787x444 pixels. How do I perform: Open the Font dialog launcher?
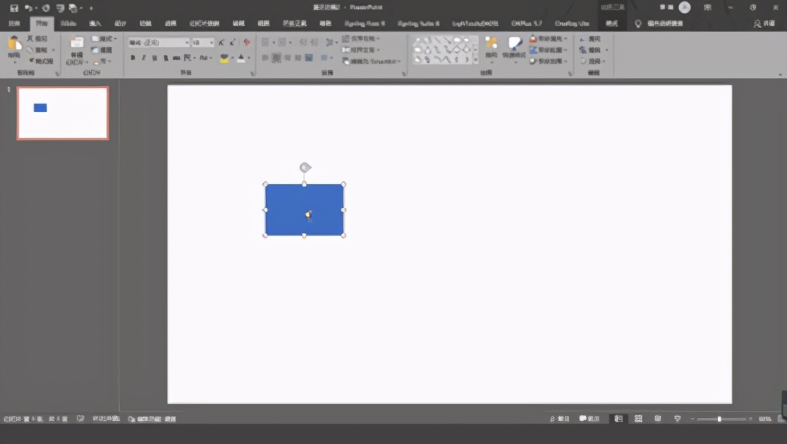tap(252, 74)
